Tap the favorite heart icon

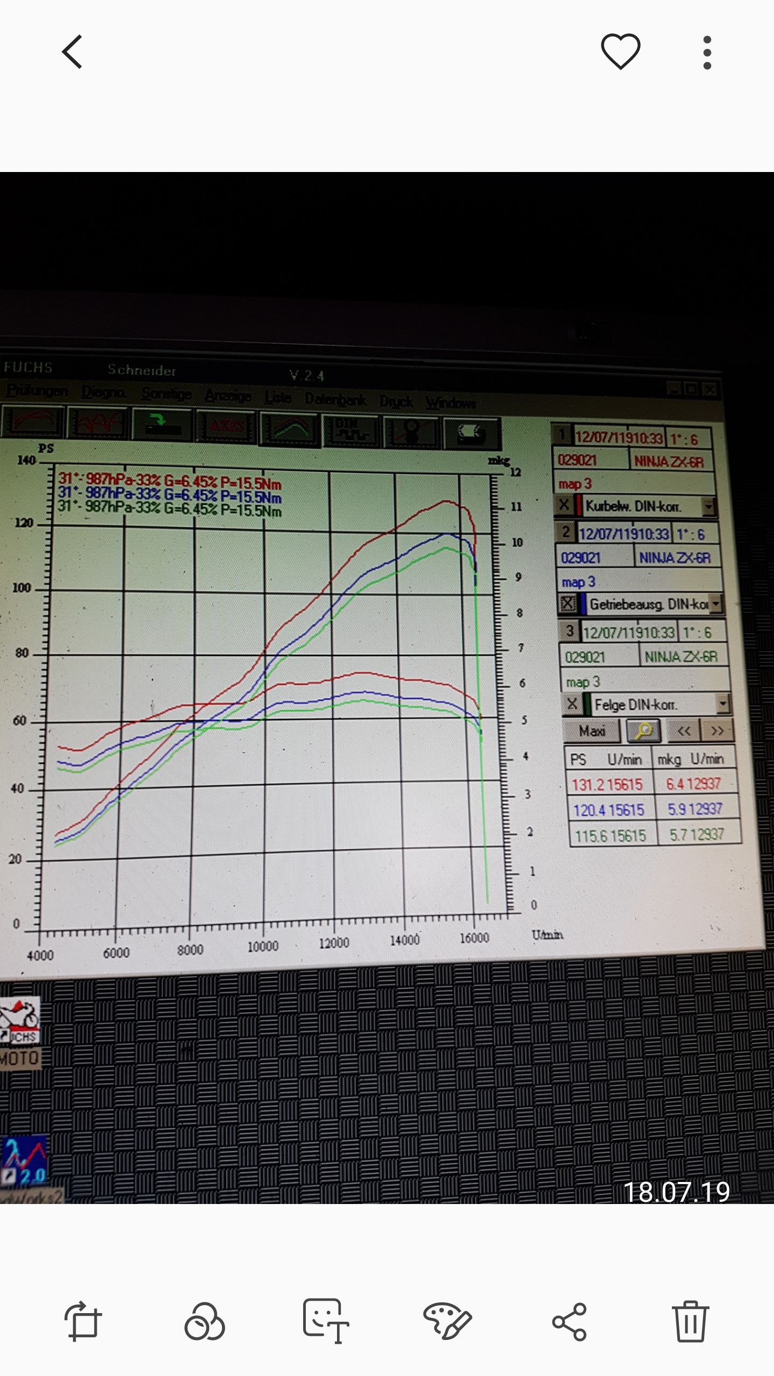tap(620, 52)
